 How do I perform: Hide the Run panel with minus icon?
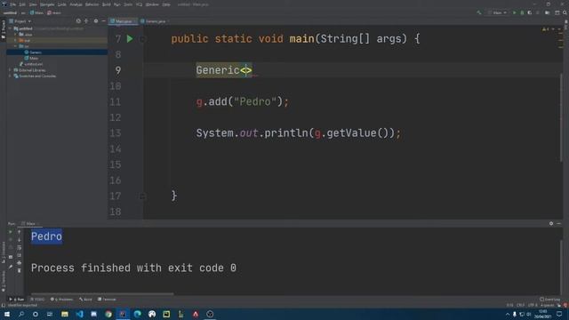[559, 223]
